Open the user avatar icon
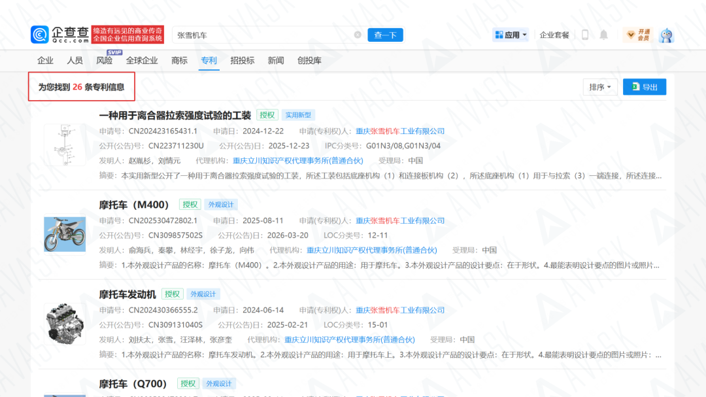The height and width of the screenshot is (397, 706). [666, 35]
